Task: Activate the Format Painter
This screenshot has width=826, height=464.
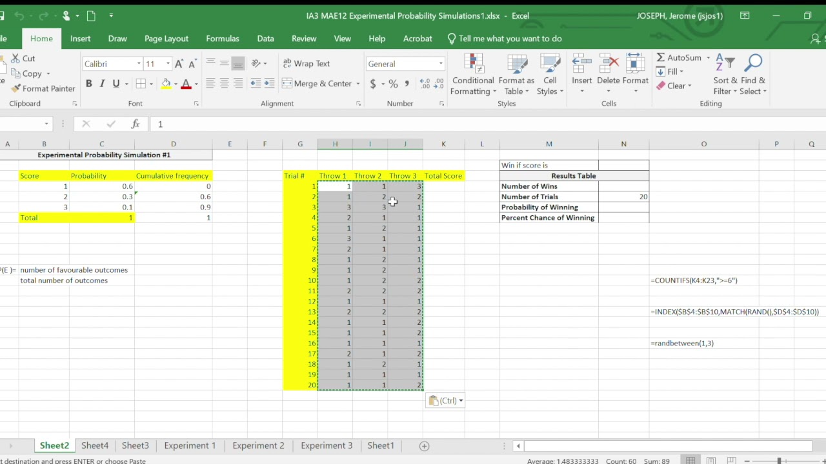Action: pyautogui.click(x=43, y=88)
